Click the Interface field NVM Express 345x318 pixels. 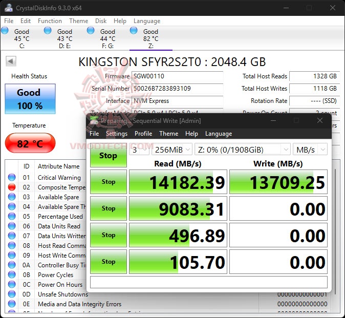pyautogui.click(x=177, y=101)
